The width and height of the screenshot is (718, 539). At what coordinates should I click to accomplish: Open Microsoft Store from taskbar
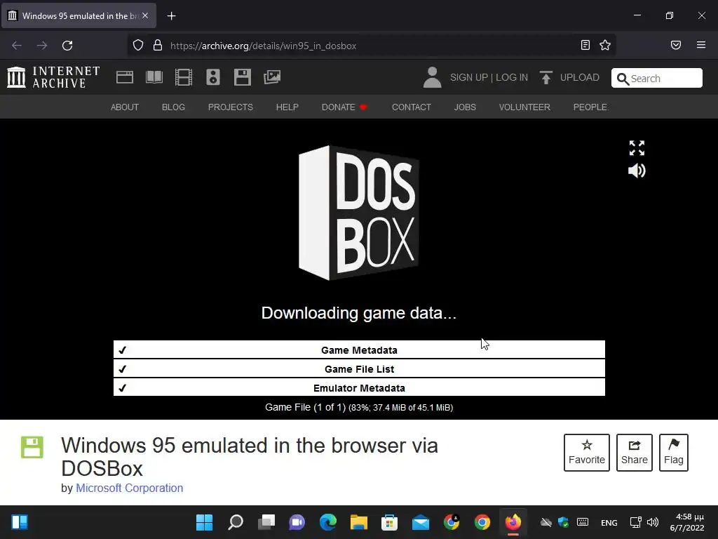390,522
